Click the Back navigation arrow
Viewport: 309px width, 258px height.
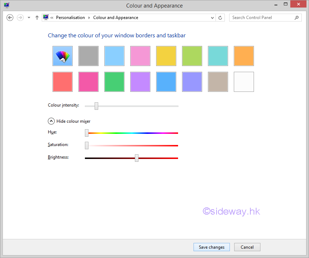[10, 18]
